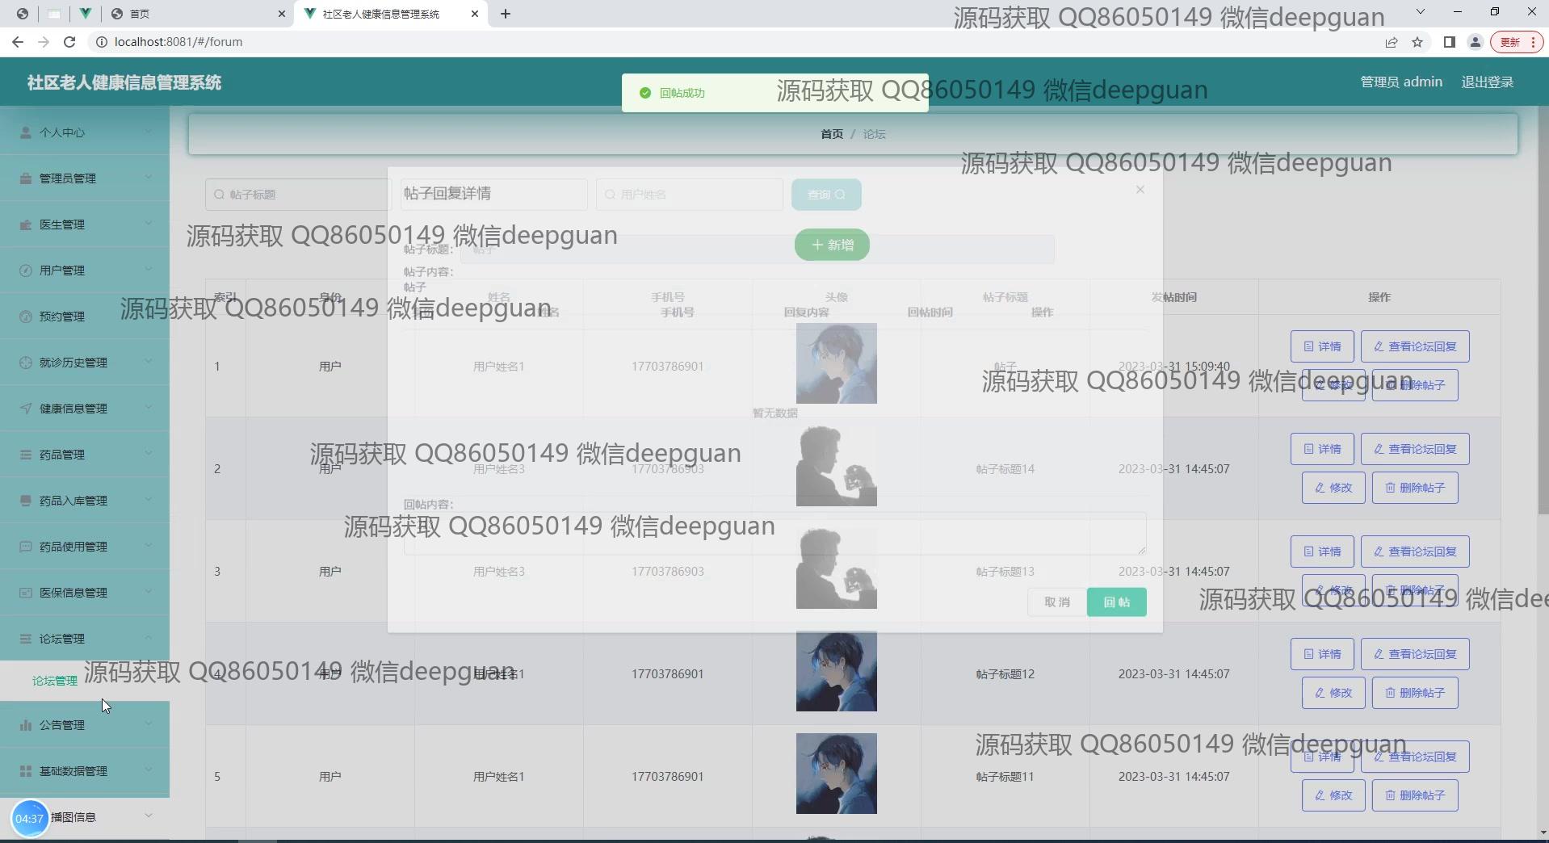Click 退出登录 in the header
1549x843 pixels.
(x=1487, y=82)
